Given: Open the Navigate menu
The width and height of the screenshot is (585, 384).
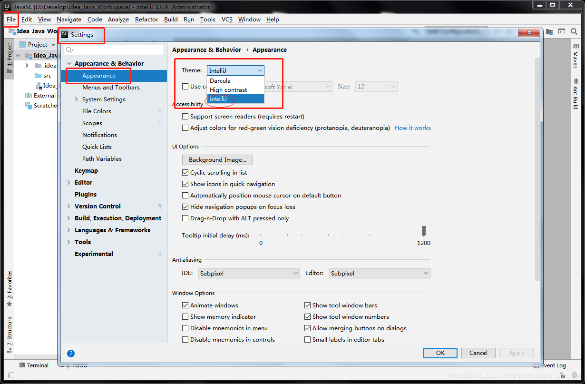Looking at the screenshot, I should click(x=69, y=20).
